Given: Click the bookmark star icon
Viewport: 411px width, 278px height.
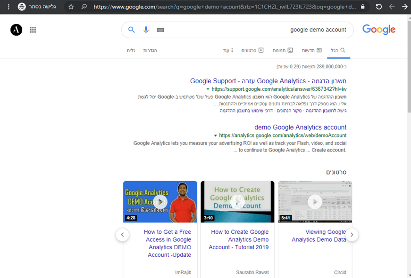Looking at the screenshot, I should (x=71, y=7).
